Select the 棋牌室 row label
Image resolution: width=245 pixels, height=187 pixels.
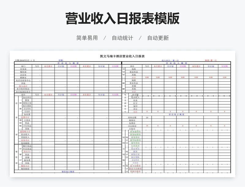pos(23,77)
